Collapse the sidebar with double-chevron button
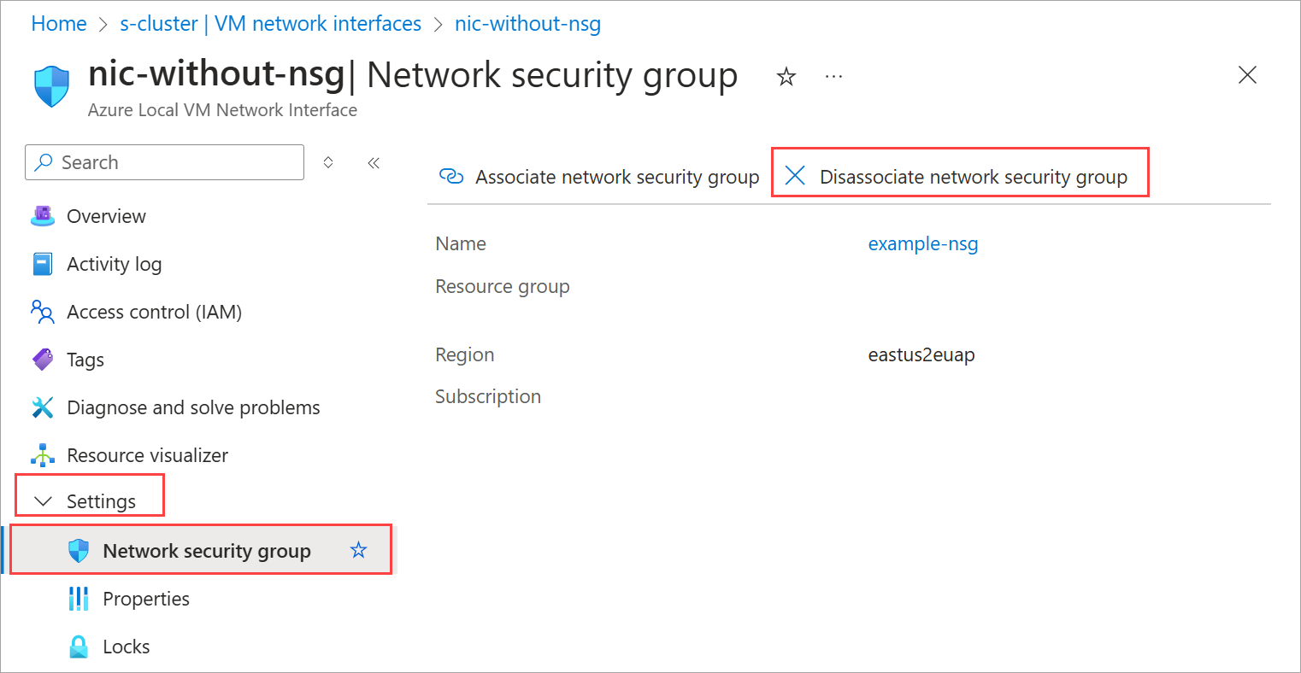This screenshot has width=1301, height=673. [374, 163]
